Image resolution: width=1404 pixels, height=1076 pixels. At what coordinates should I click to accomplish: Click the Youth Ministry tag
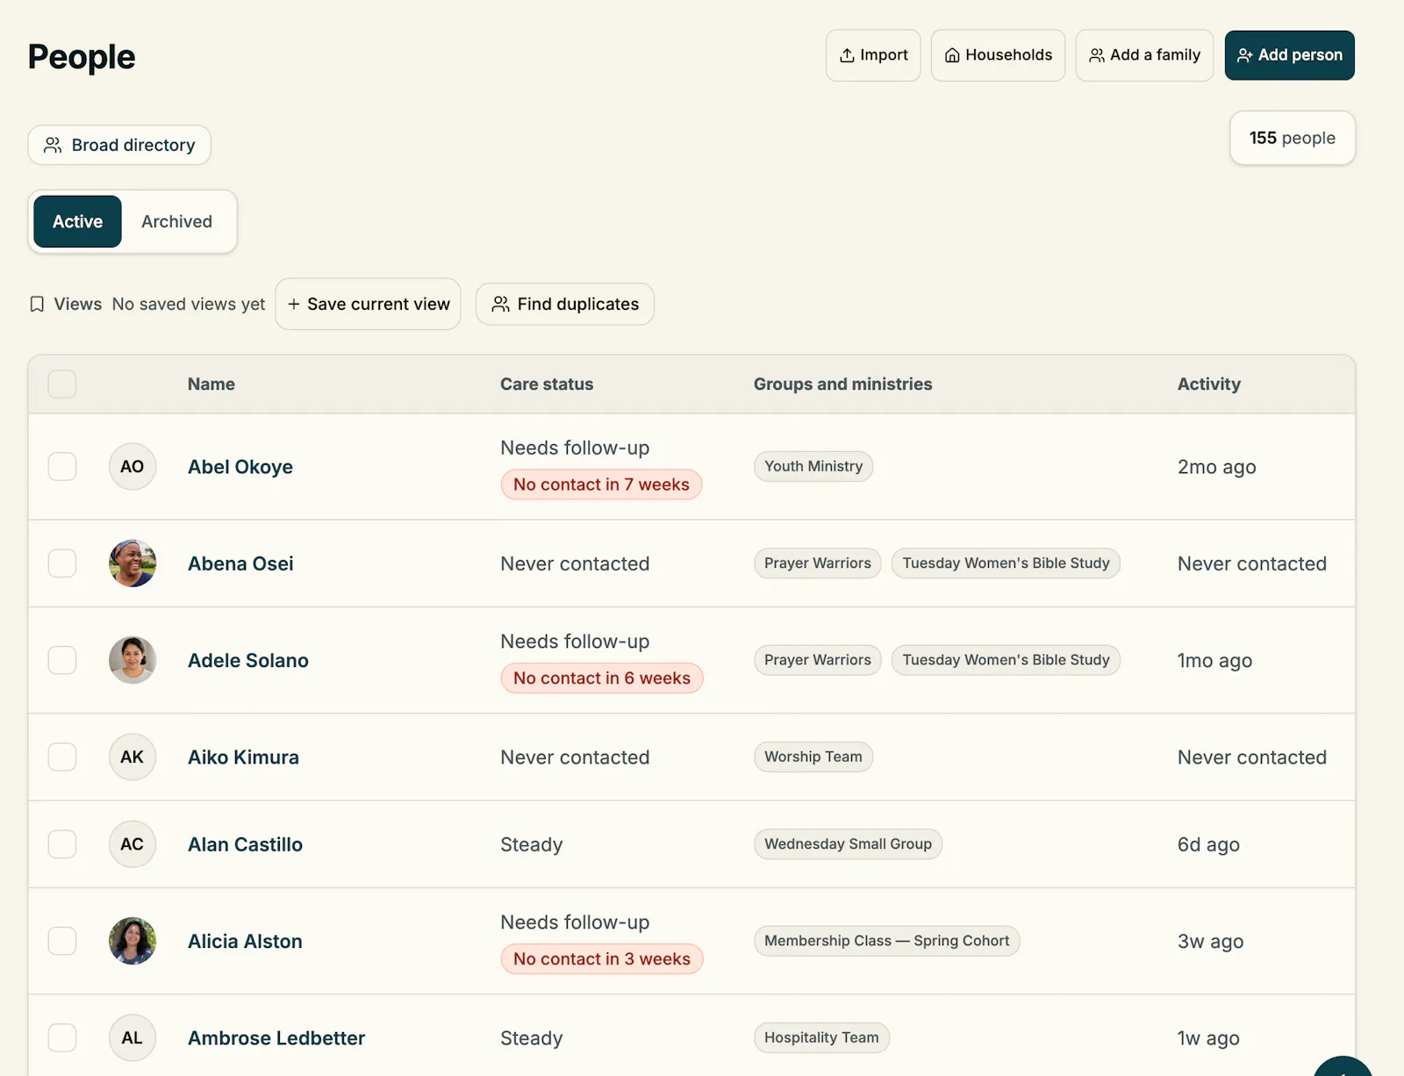(x=813, y=466)
